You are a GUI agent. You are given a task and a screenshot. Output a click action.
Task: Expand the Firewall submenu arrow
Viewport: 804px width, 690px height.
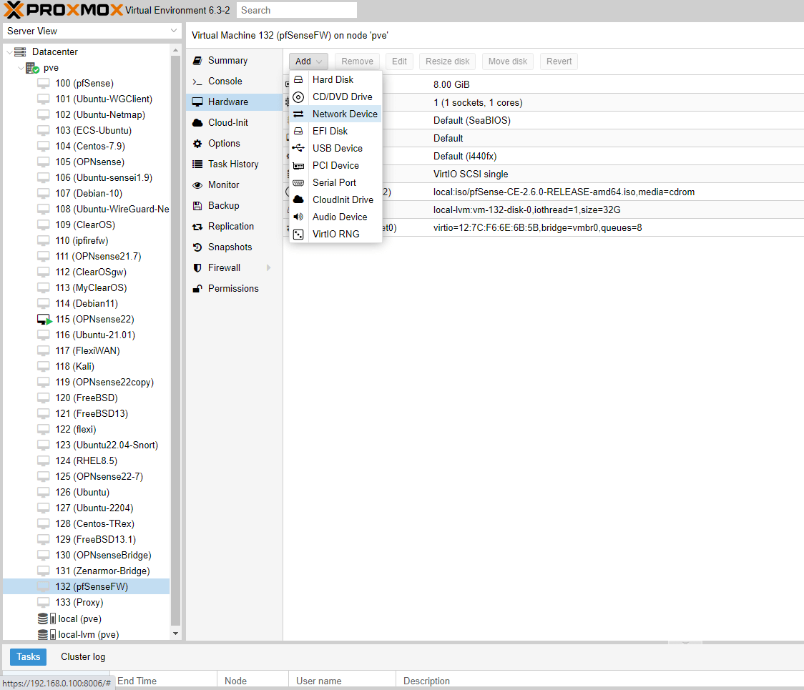click(269, 267)
